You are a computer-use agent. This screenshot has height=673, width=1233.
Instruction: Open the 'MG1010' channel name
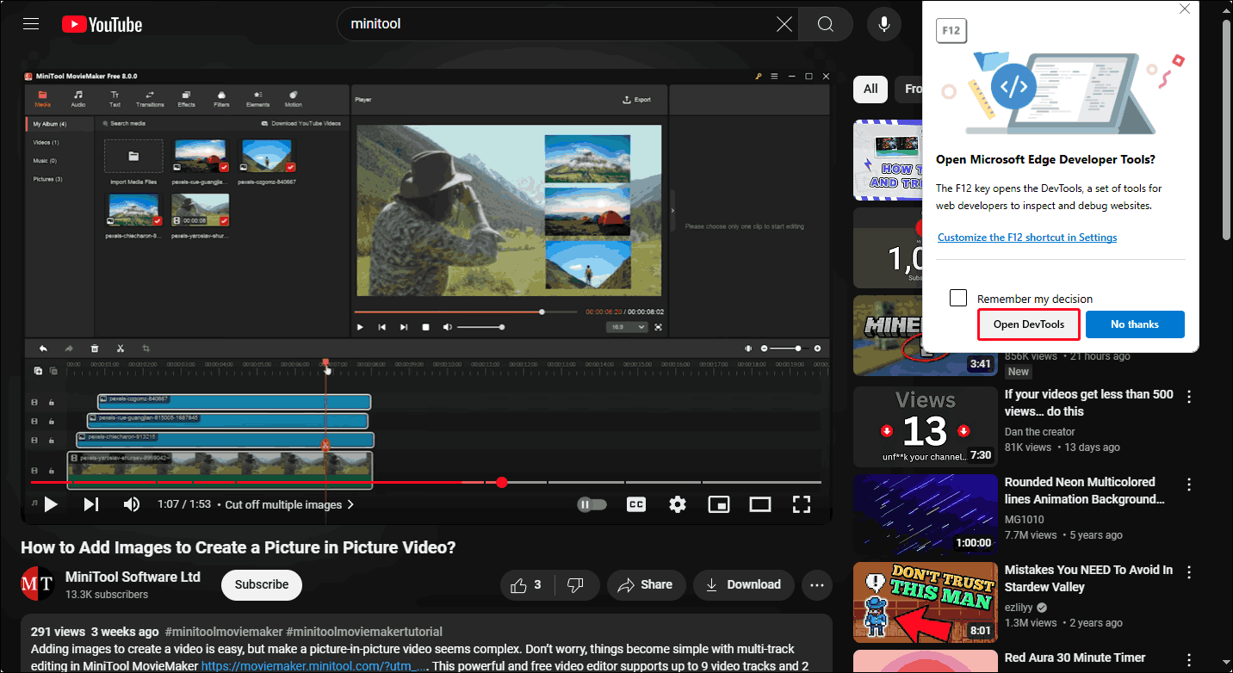click(1025, 520)
